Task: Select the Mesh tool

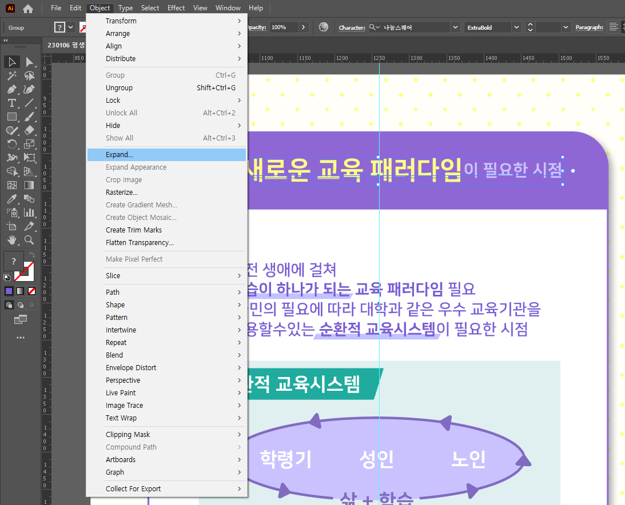Action: [x=12, y=185]
